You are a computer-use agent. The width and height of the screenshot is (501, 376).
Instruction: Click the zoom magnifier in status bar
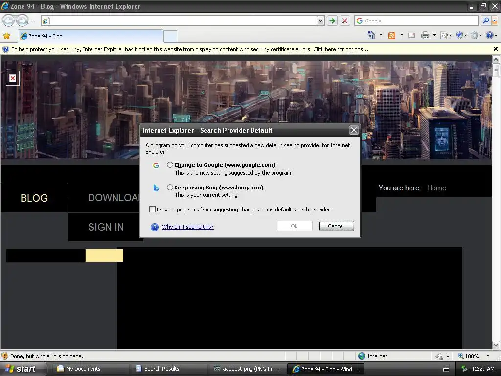pos(460,356)
